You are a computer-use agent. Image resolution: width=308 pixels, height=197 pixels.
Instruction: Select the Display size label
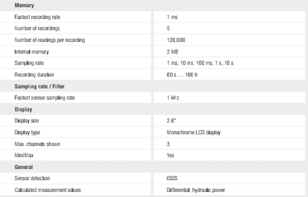pos(27,121)
